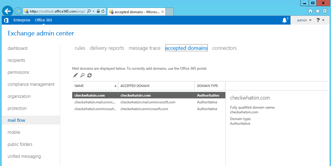The image size is (331, 166).
Task: Open compliance management section
Action: (x=31, y=84)
